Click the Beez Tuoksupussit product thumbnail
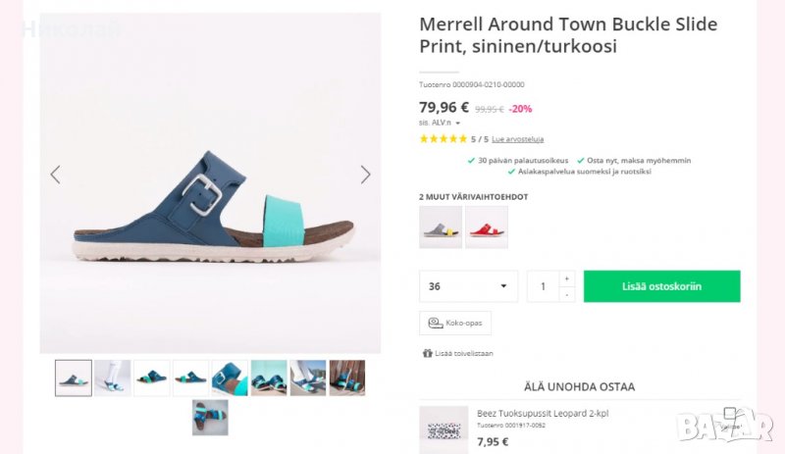The width and height of the screenshot is (785, 454). pyautogui.click(x=444, y=429)
